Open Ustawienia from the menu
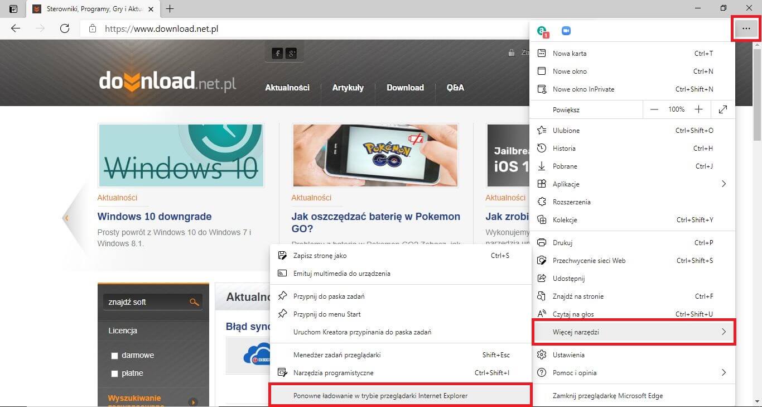 pos(632,355)
